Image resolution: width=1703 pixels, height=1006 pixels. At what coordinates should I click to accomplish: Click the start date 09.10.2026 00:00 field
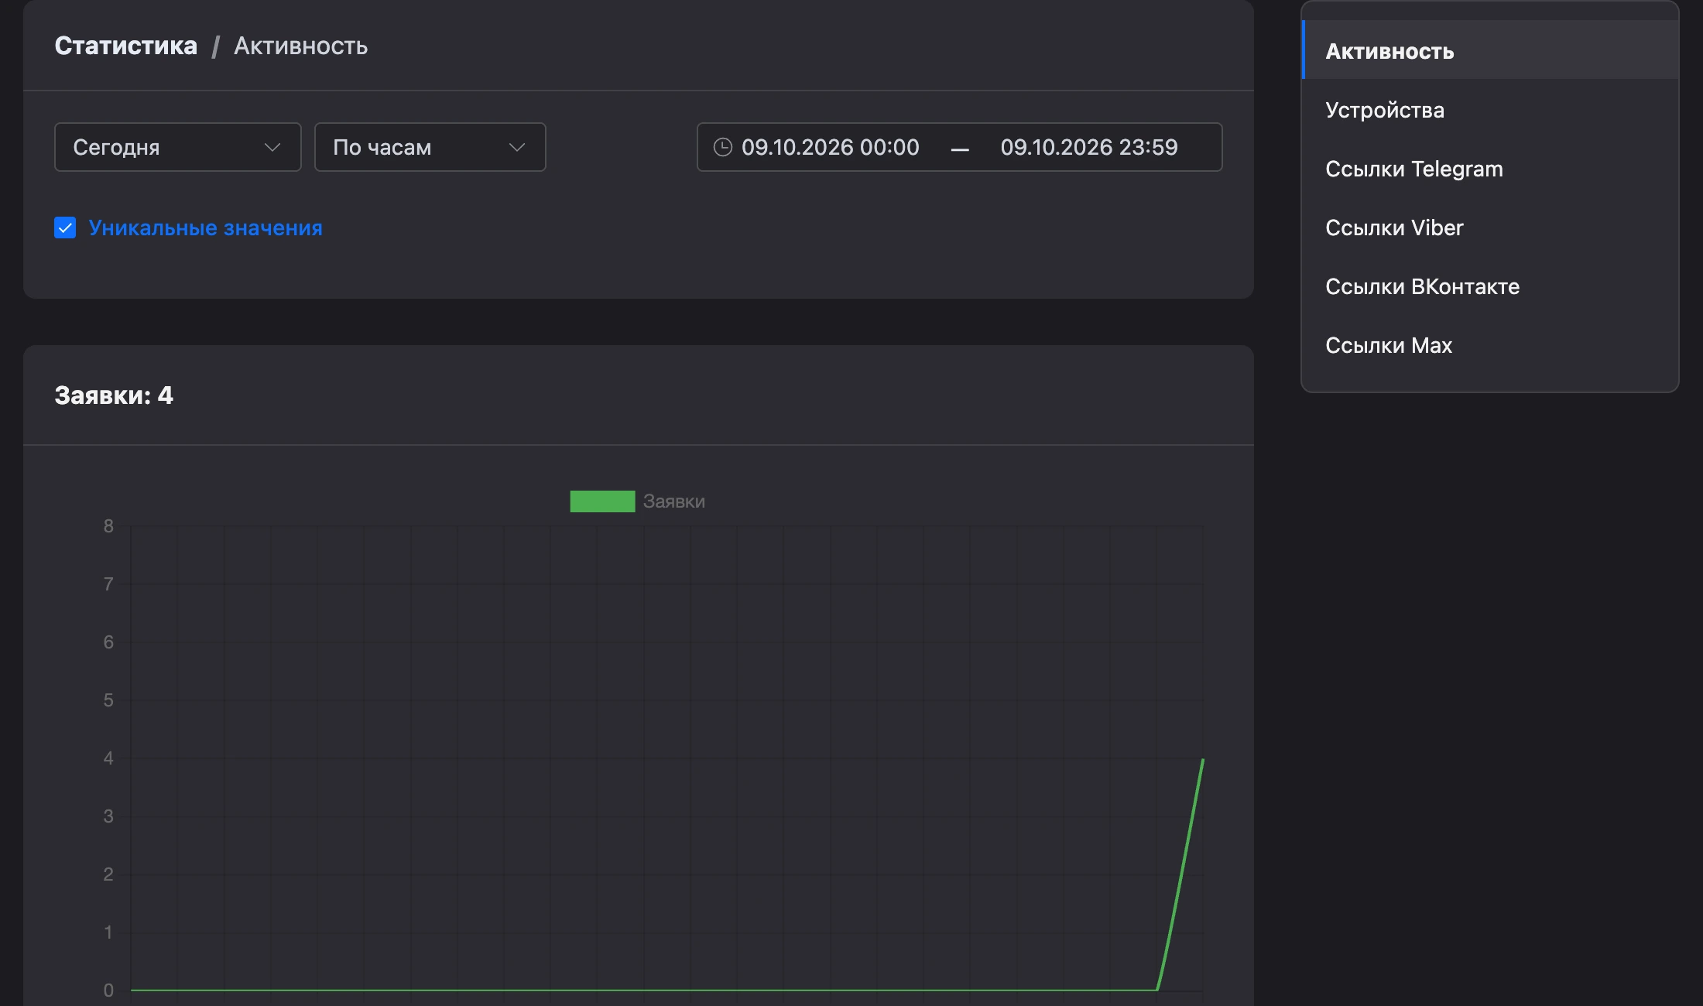(x=831, y=147)
